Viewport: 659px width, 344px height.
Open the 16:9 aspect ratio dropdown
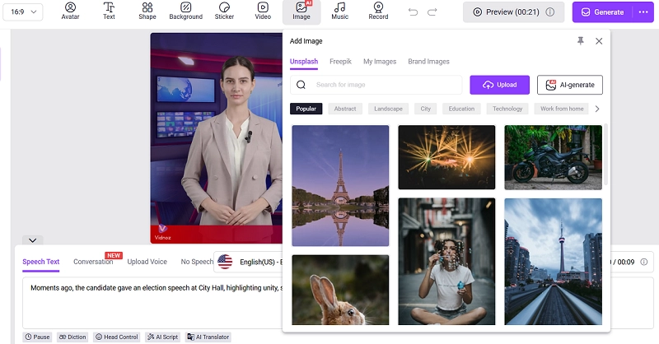pos(23,12)
